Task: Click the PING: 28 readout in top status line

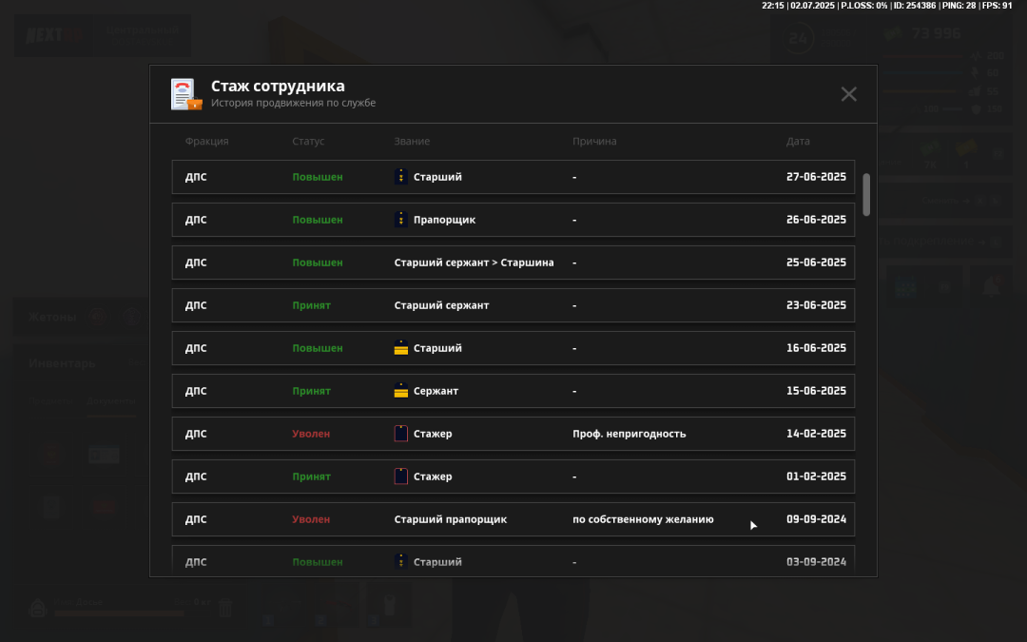Action: (959, 6)
